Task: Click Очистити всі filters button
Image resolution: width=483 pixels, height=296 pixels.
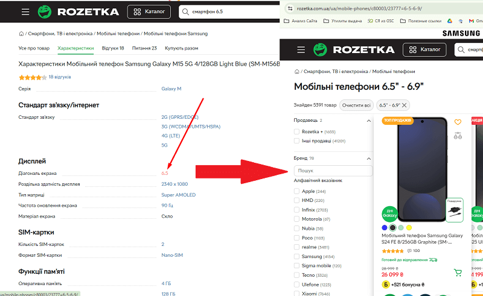Action: tap(356, 105)
